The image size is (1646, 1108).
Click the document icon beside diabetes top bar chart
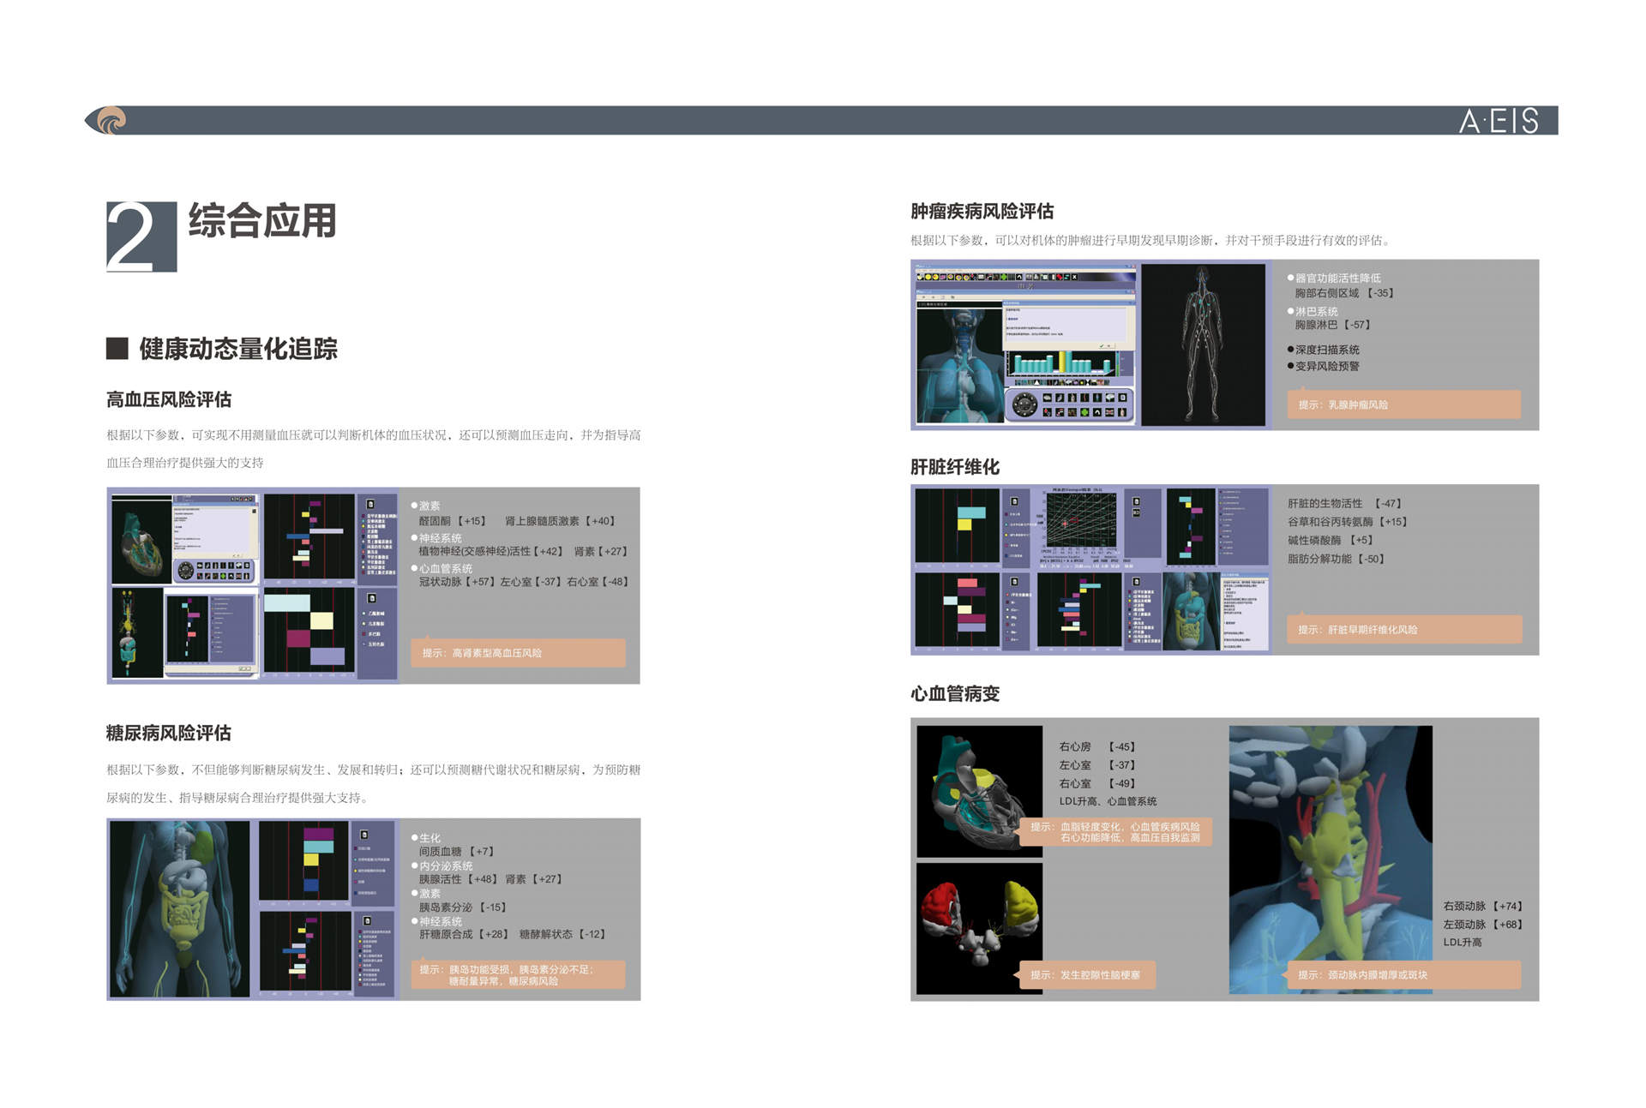point(364,834)
